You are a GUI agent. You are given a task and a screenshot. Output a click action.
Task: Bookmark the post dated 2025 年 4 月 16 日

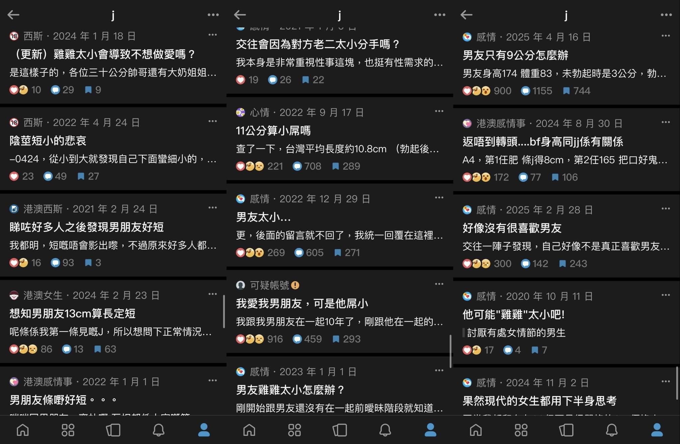coord(566,91)
